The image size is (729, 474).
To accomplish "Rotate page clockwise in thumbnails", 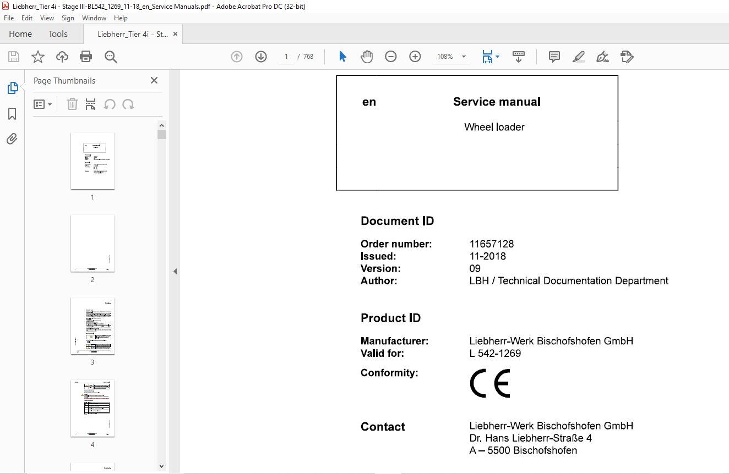I will (128, 104).
